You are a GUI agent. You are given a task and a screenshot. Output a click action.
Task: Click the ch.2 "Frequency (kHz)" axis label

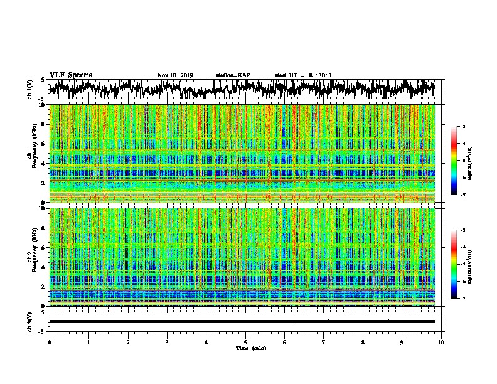pyautogui.click(x=35, y=250)
